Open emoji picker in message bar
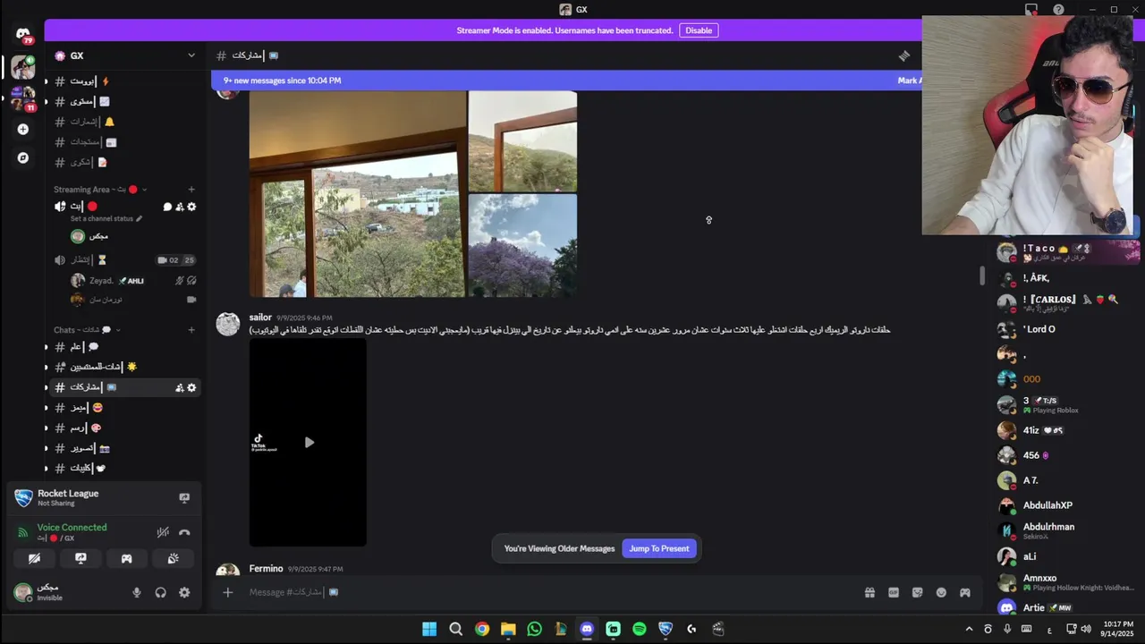 pos(941,592)
